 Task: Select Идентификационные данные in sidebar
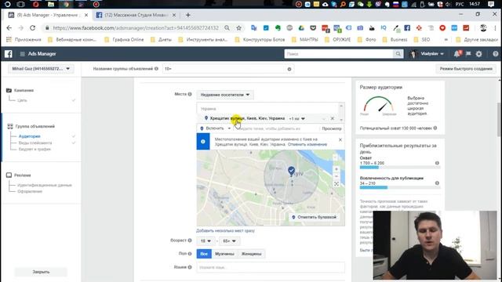click(45, 185)
